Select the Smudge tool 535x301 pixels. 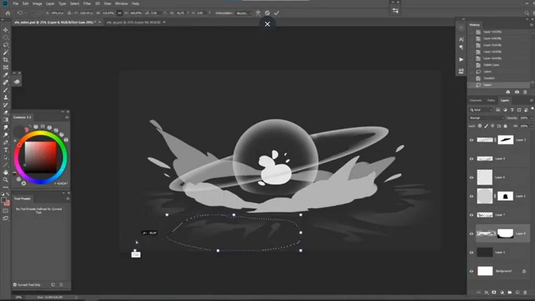pos(5,128)
